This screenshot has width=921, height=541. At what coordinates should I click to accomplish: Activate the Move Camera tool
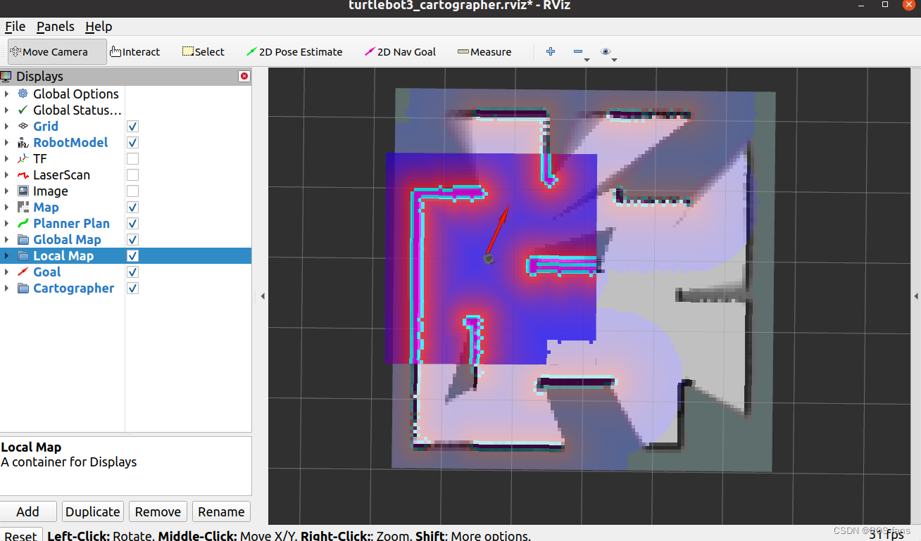click(55, 51)
